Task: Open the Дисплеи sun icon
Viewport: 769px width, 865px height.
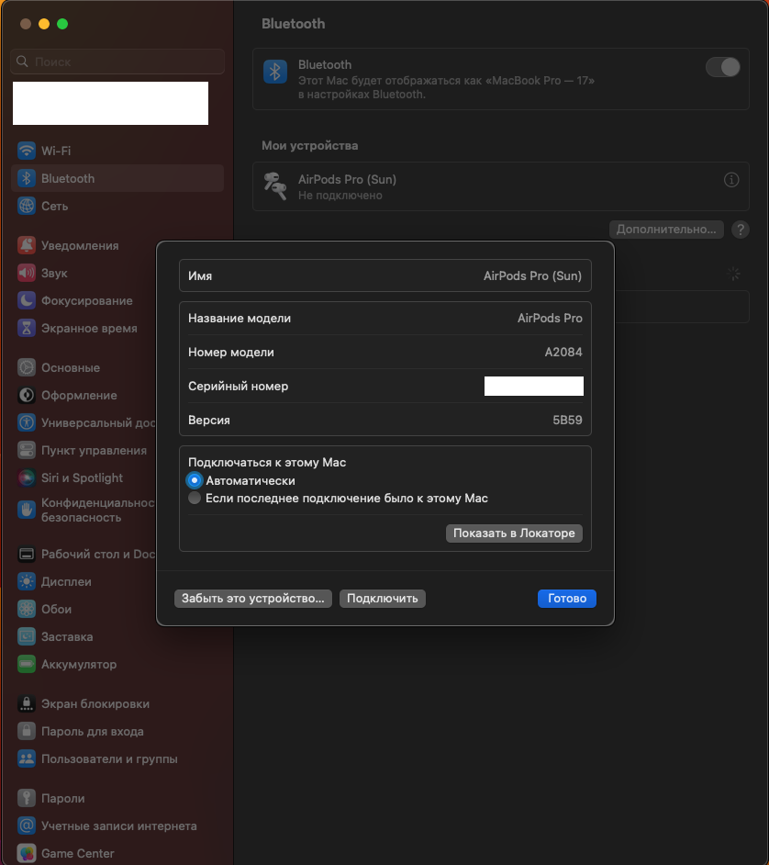Action: [26, 581]
